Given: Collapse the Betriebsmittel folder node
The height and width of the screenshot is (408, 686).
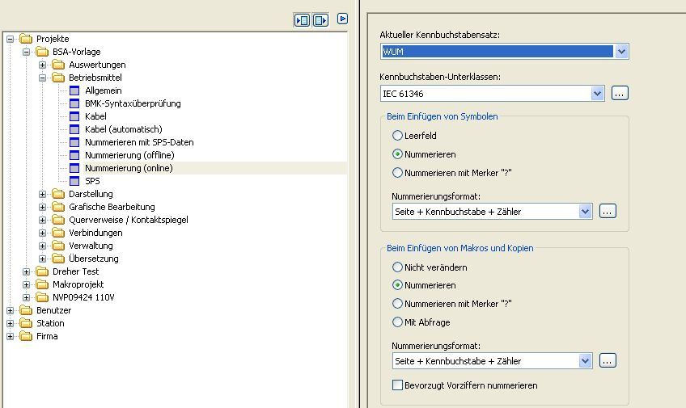Looking at the screenshot, I should (42, 78).
